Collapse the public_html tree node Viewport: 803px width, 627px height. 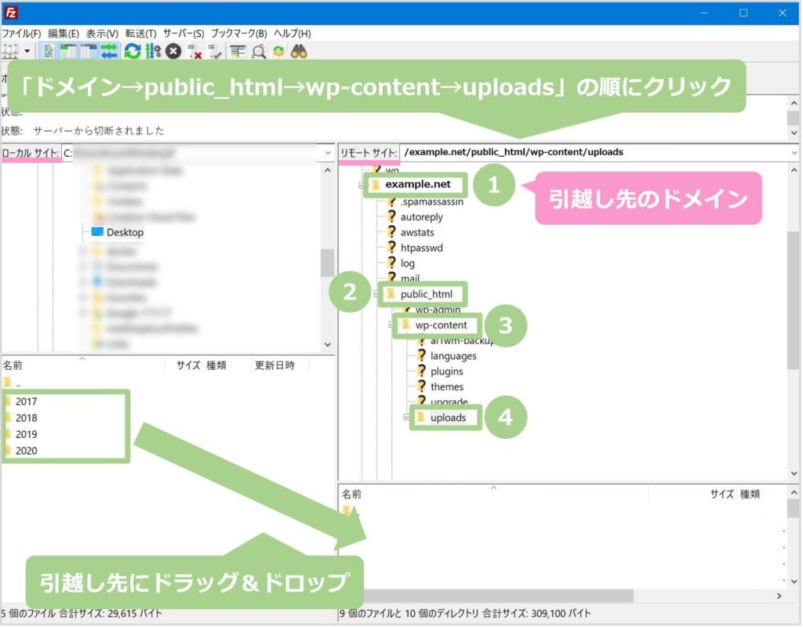tap(378, 295)
